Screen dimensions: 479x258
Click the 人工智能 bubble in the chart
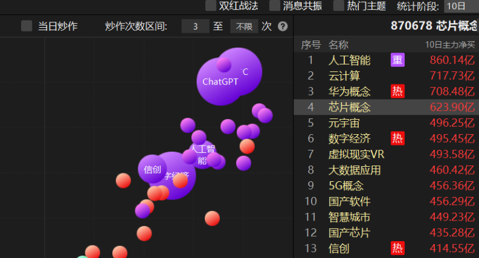tap(202, 154)
